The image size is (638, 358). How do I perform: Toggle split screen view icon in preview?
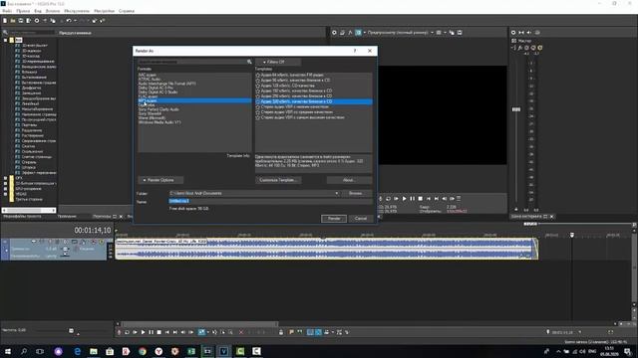[x=358, y=33]
